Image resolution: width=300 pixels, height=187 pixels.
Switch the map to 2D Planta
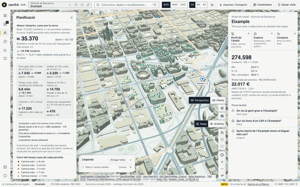218,100
